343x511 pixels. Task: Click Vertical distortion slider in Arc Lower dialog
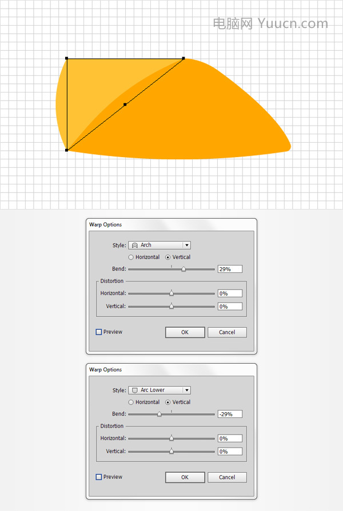coord(171,452)
